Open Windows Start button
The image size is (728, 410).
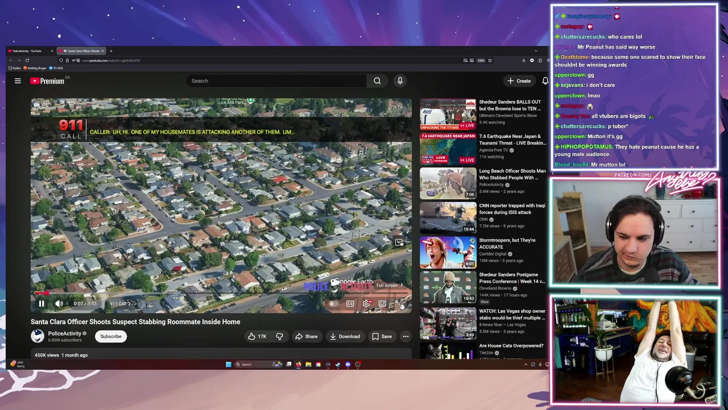click(229, 364)
